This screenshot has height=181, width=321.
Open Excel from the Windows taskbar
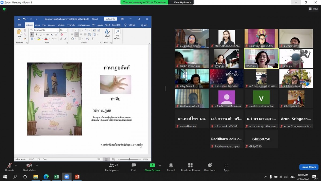click(x=56, y=177)
